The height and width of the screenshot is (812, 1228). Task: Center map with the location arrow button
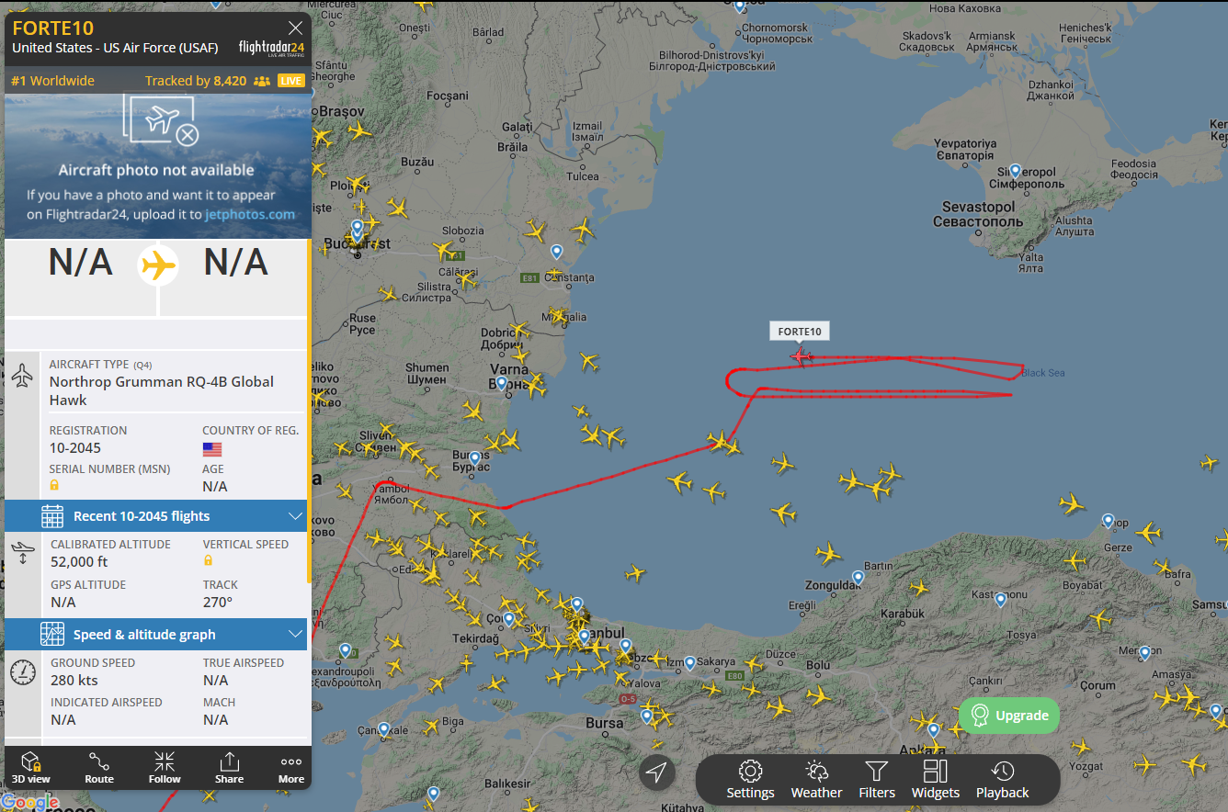tap(656, 773)
